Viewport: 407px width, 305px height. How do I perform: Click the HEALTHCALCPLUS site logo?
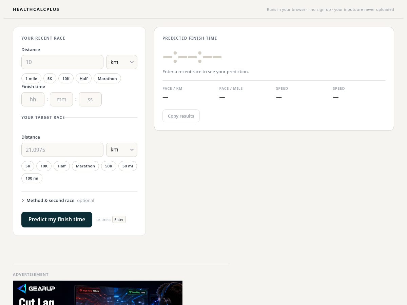36,9
